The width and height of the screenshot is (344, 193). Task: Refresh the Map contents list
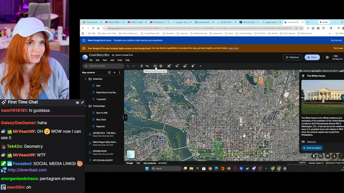[109, 73]
